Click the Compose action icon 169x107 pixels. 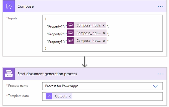click(9, 6)
